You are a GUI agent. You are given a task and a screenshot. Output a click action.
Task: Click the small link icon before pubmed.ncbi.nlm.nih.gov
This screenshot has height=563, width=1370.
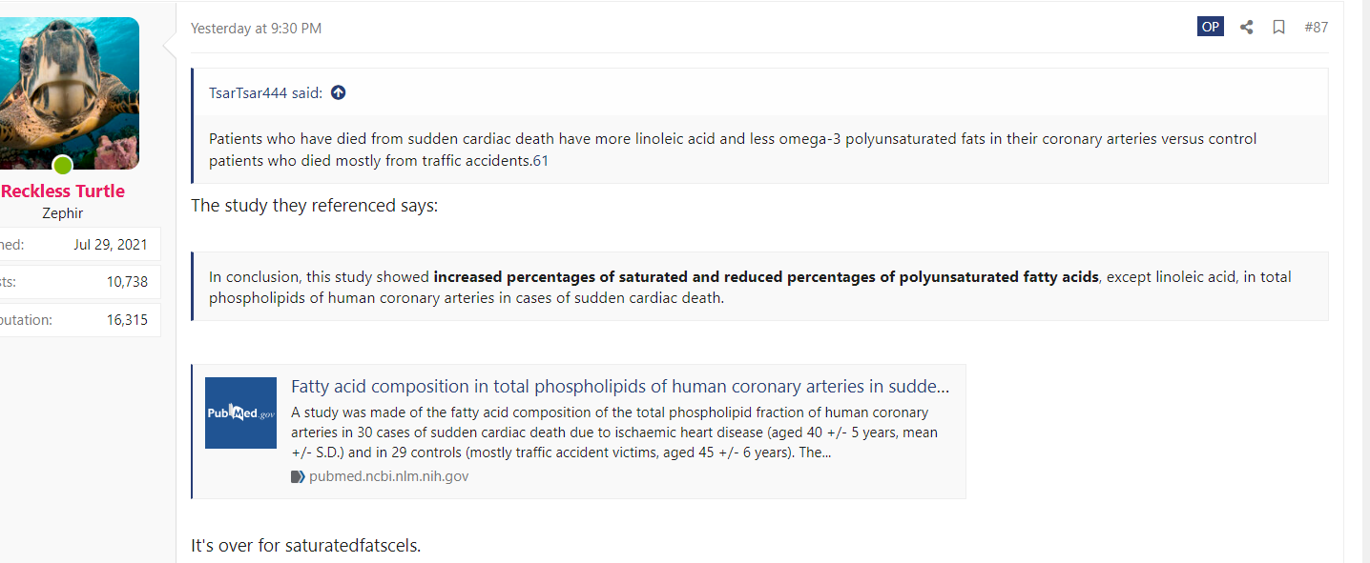(x=298, y=476)
